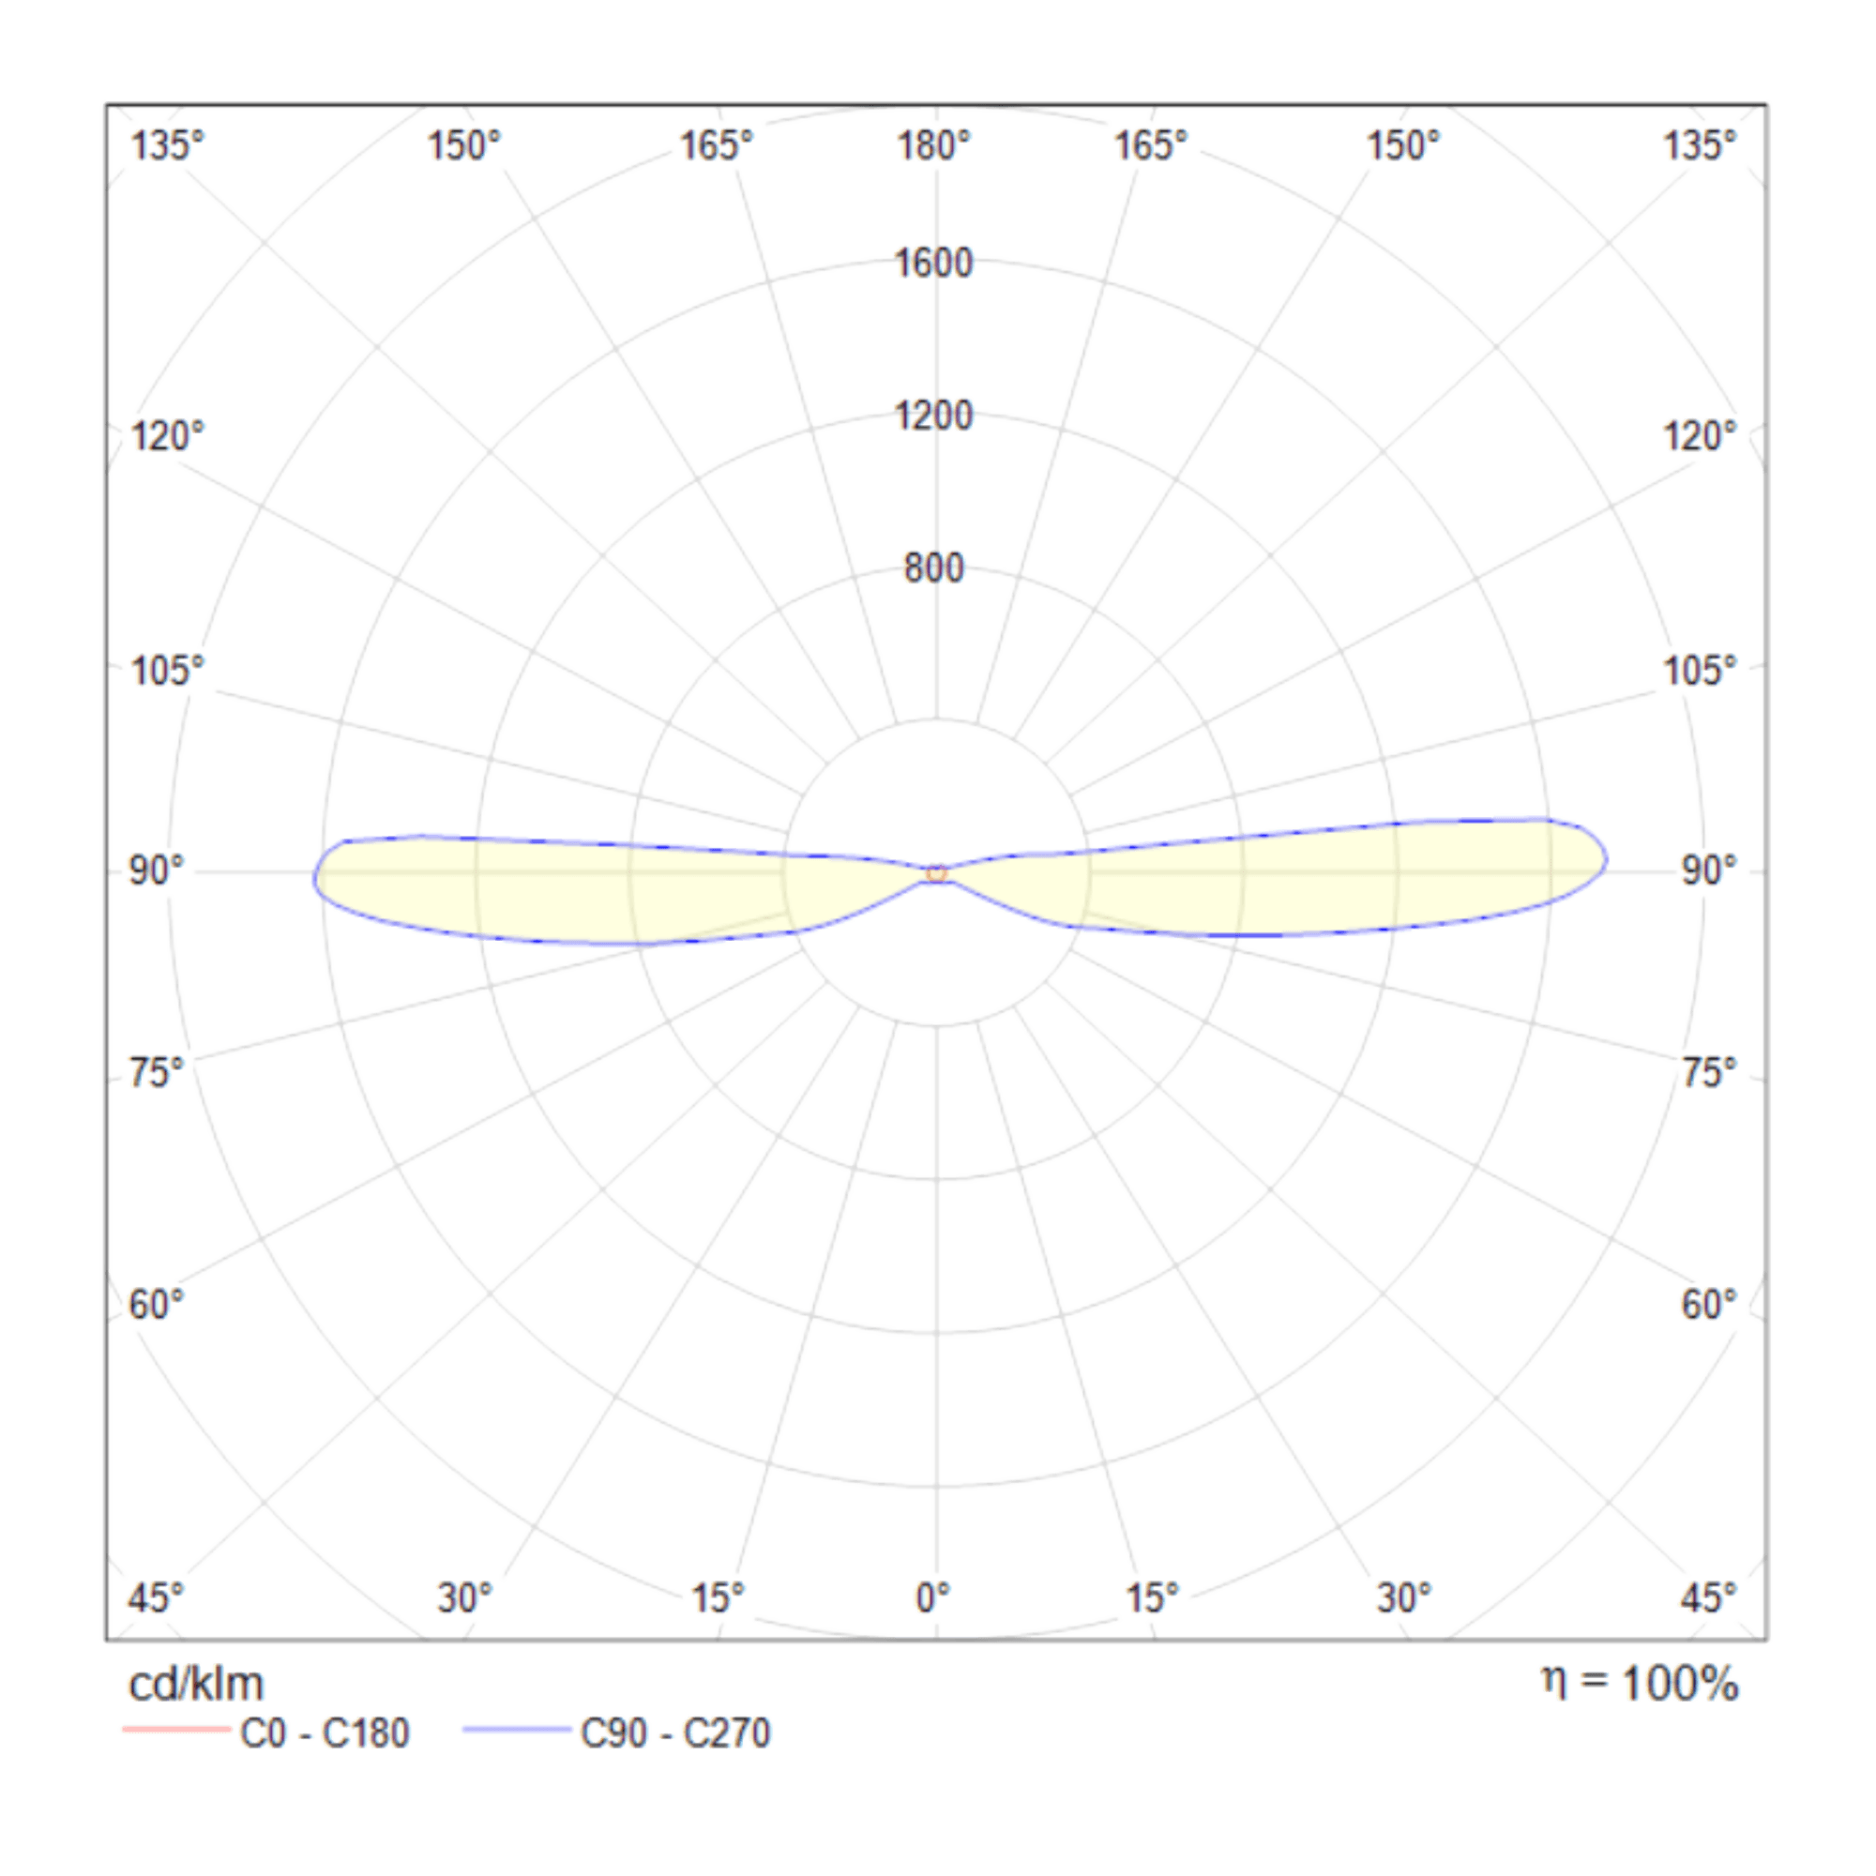This screenshot has width=1876, height=1876.
Task: Click the 150° label right of 180°
Action: coord(1403,145)
